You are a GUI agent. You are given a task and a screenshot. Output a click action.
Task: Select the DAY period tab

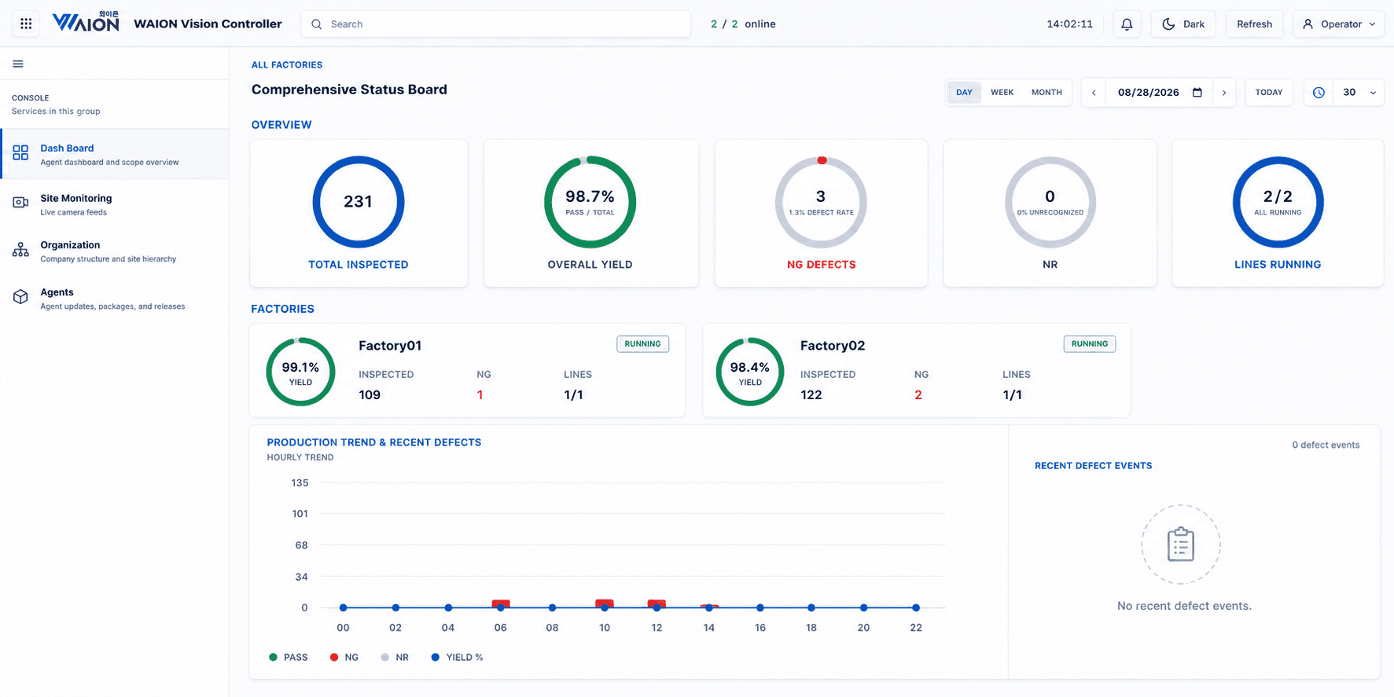click(x=964, y=93)
